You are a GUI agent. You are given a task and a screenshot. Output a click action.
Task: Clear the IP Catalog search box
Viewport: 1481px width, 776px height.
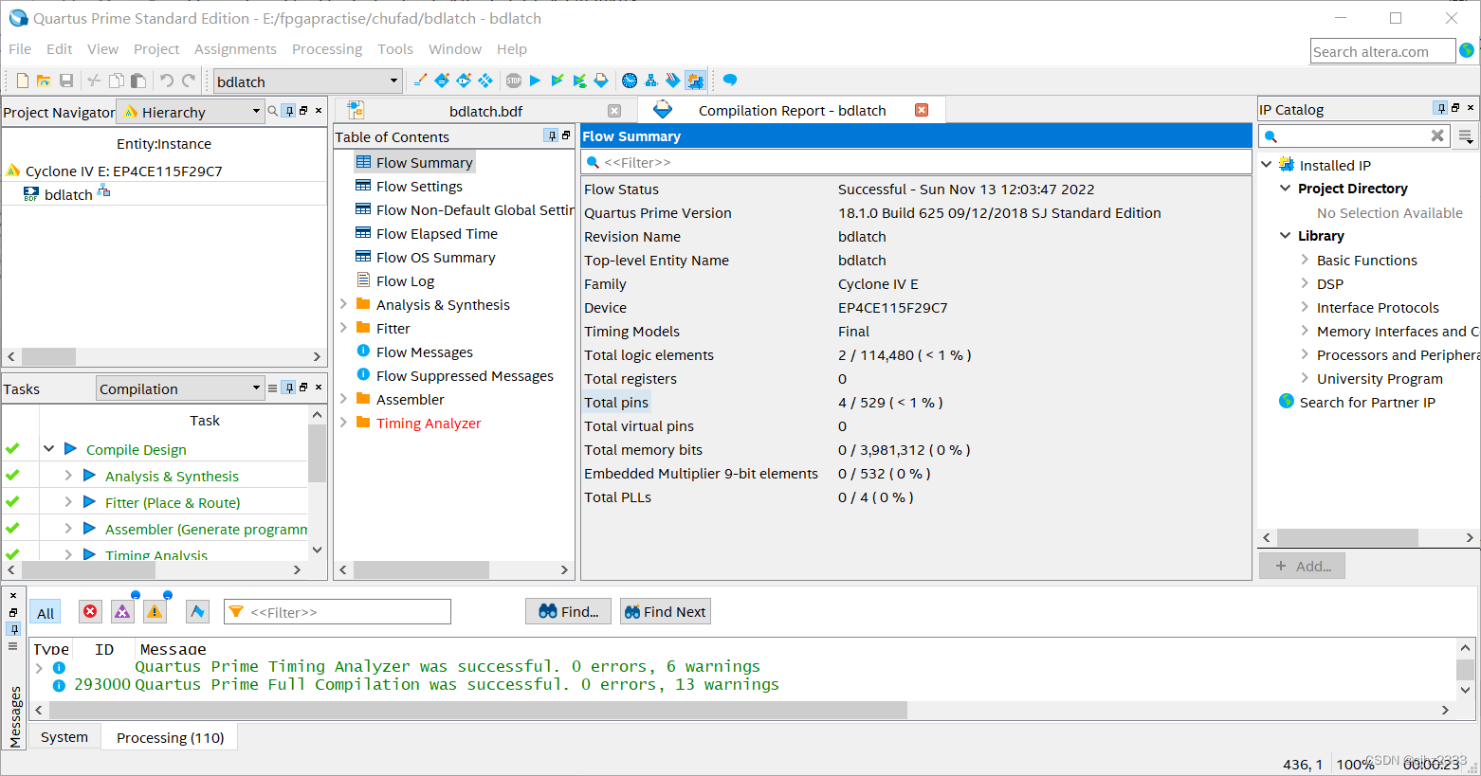pos(1437,136)
